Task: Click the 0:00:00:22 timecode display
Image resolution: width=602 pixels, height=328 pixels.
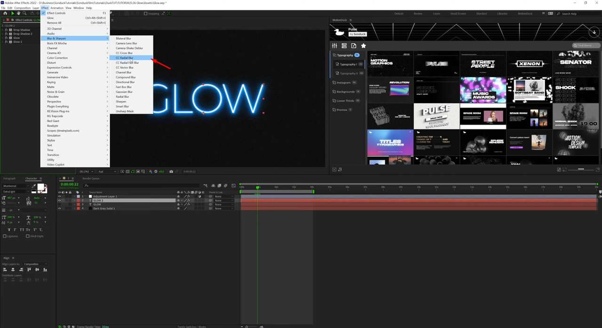Action: click(70, 184)
